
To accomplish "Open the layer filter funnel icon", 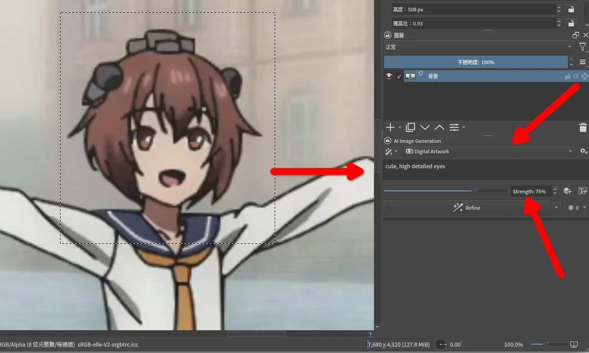I will (x=583, y=47).
